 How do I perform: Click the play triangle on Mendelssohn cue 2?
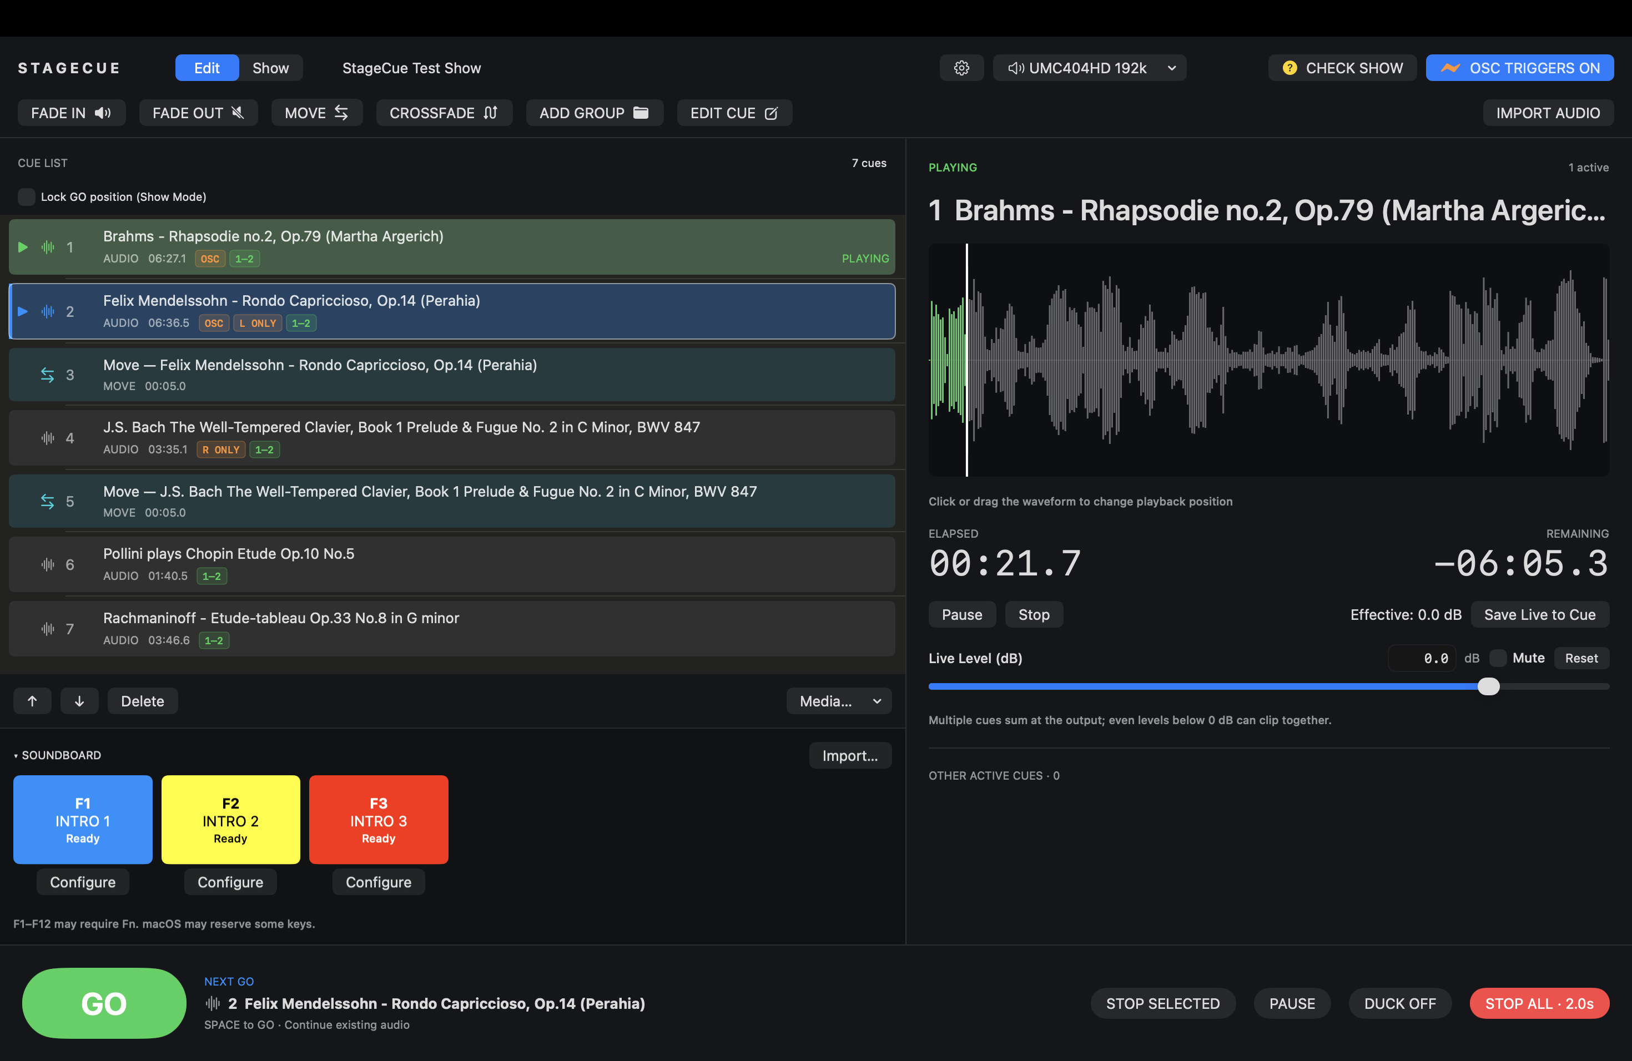point(23,311)
